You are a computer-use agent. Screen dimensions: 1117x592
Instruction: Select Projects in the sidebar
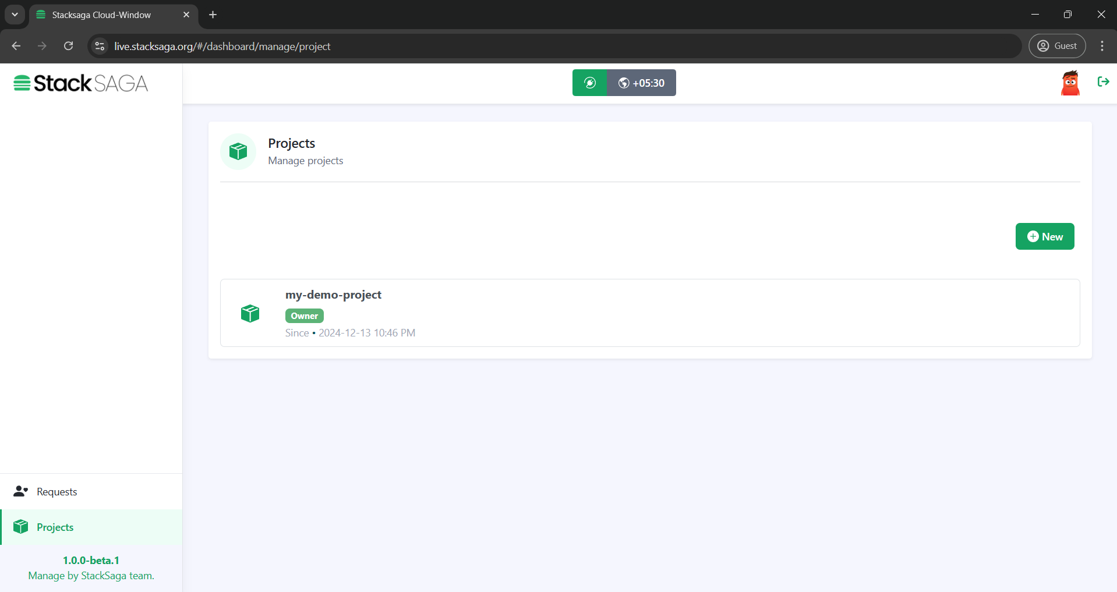click(x=55, y=527)
